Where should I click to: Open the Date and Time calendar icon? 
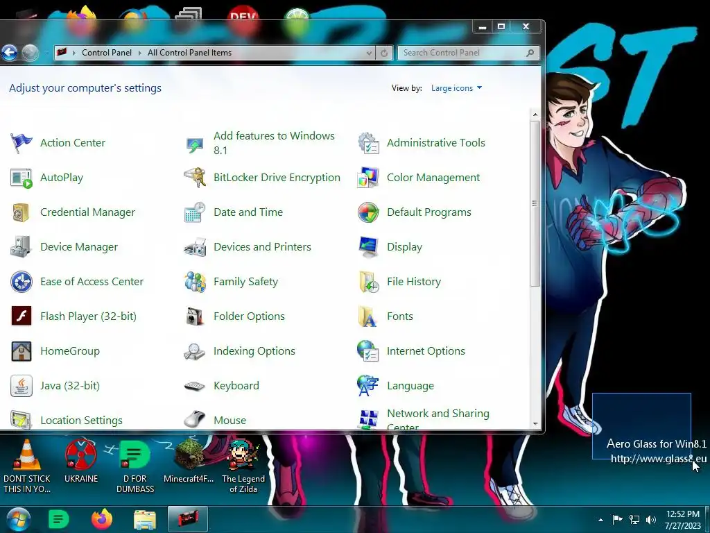click(195, 212)
